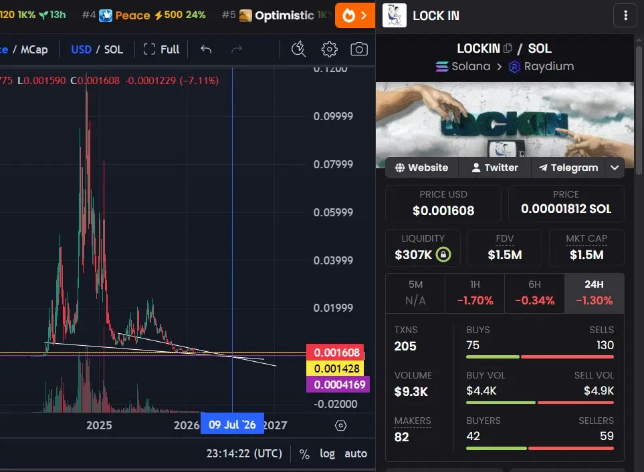644x472 pixels.
Task: Click the Raydium logo icon
Action: 514,67
